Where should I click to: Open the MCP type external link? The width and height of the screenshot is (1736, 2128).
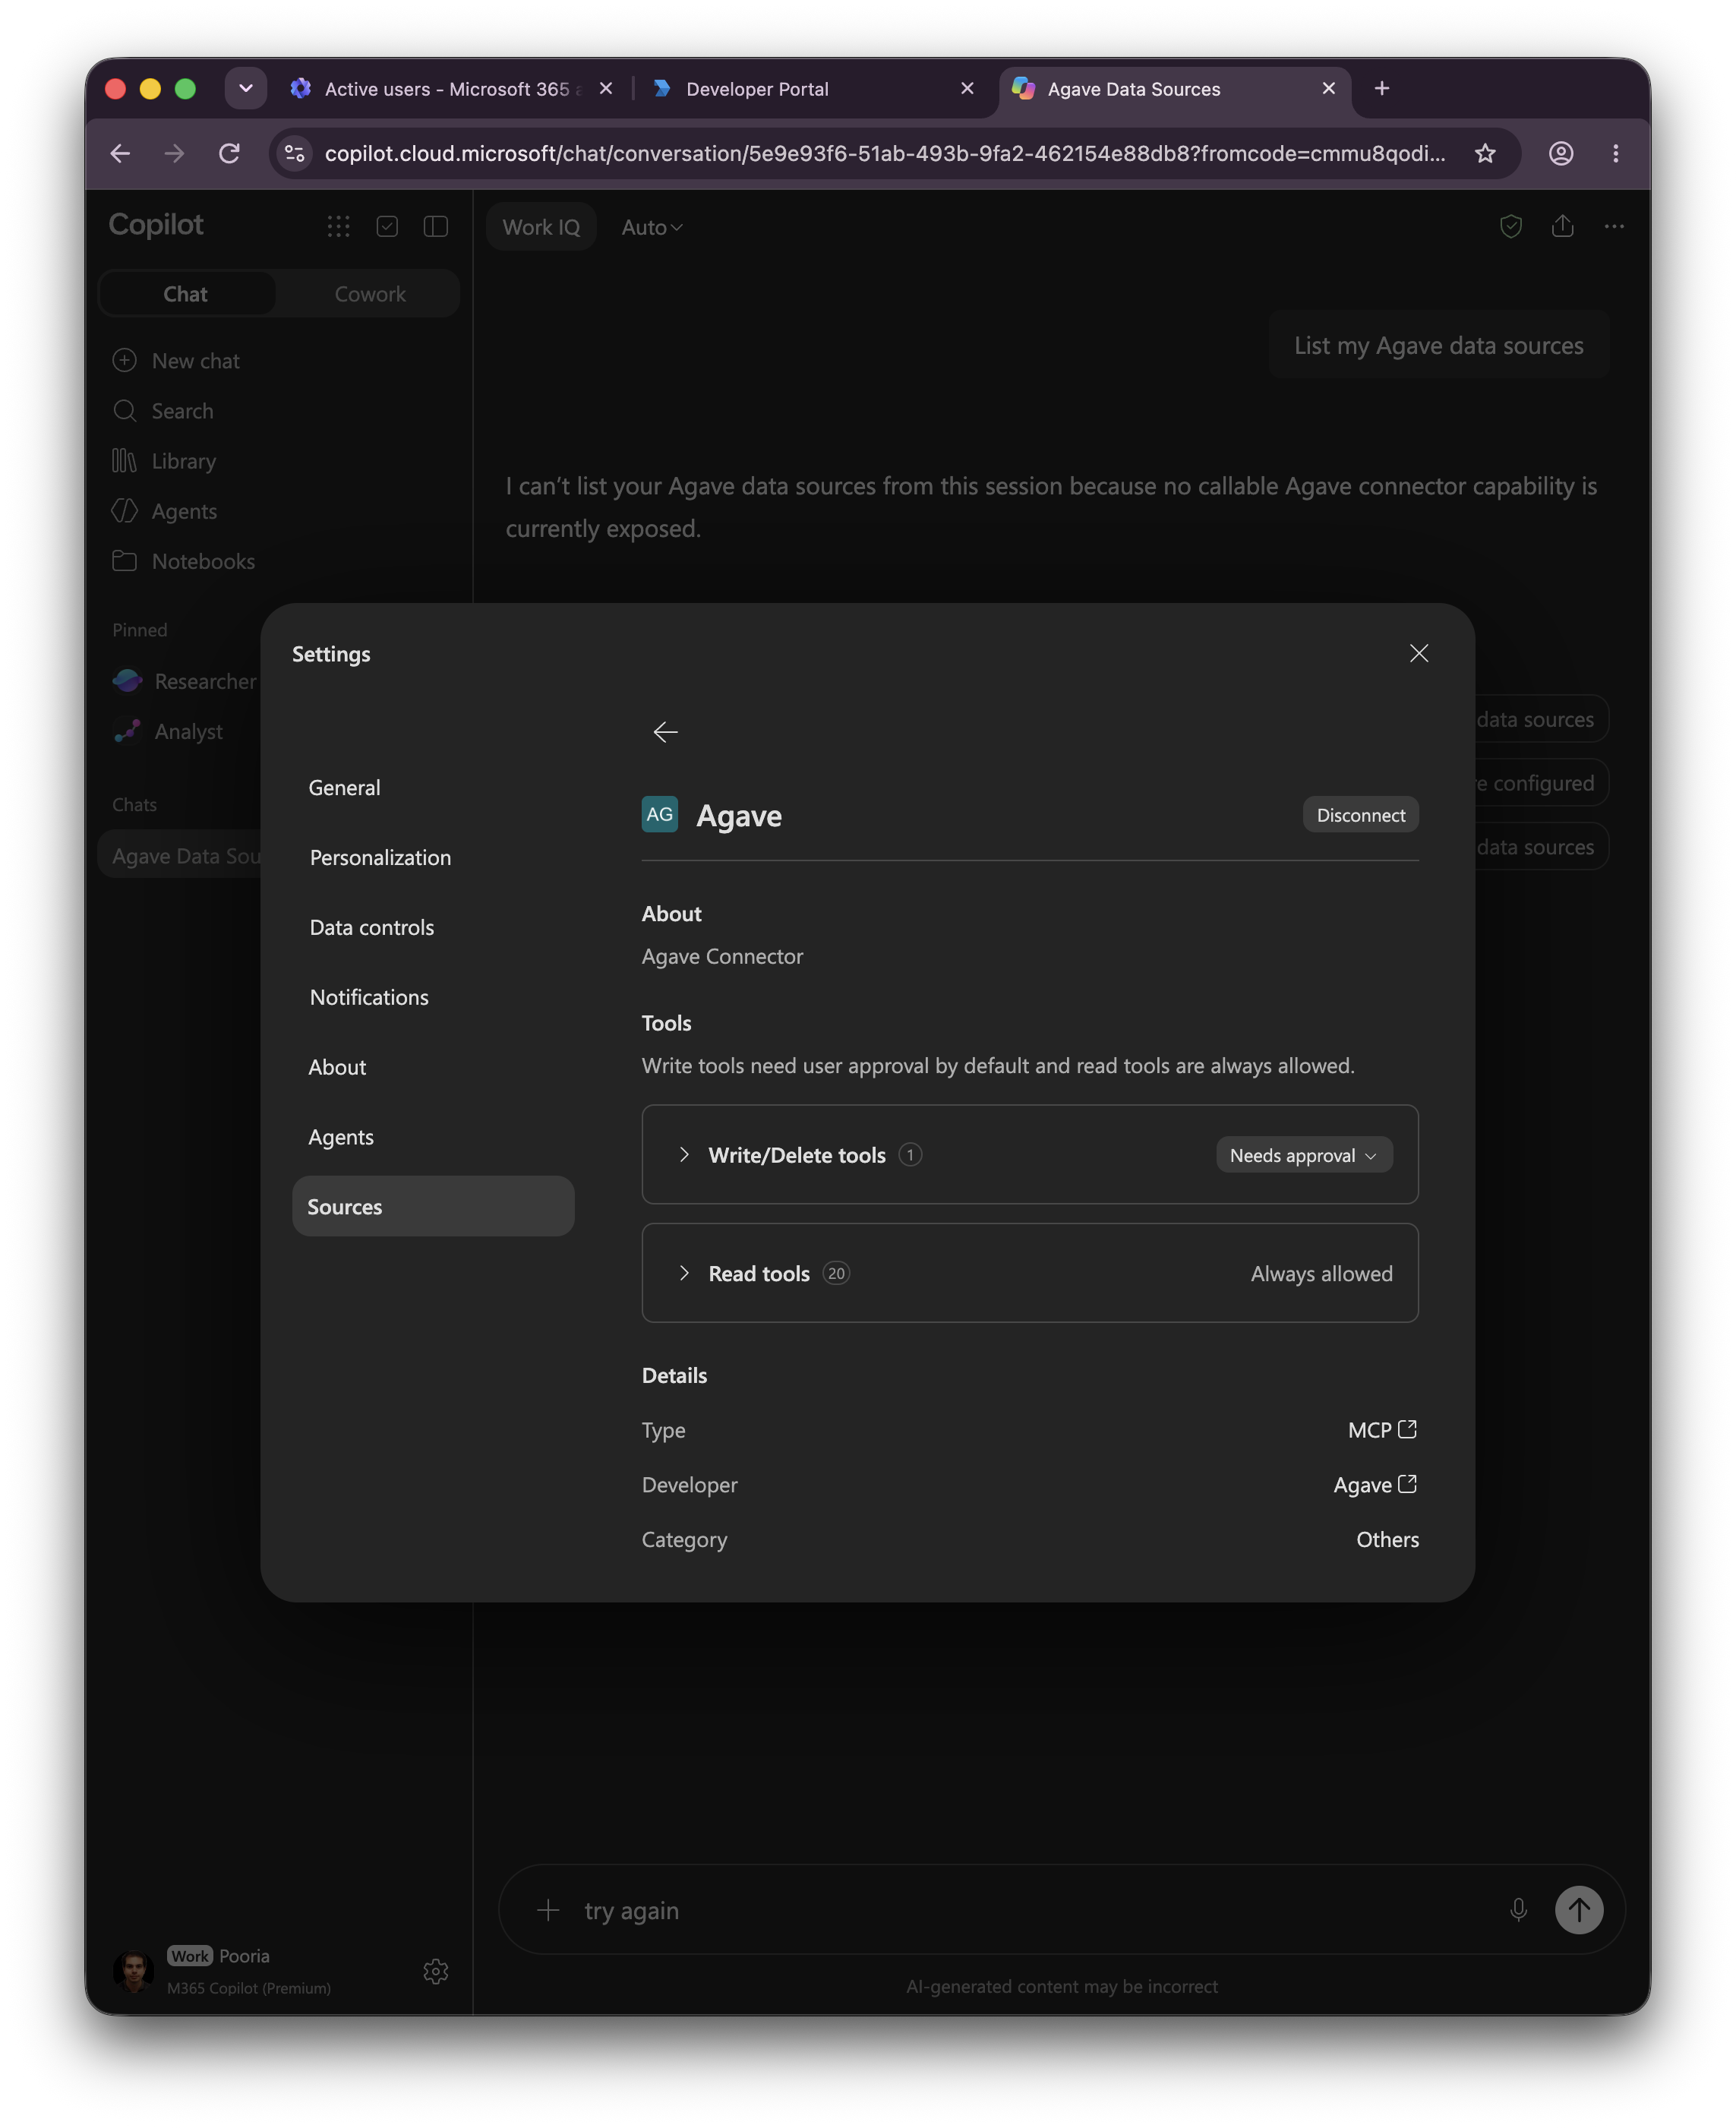[x=1382, y=1430]
